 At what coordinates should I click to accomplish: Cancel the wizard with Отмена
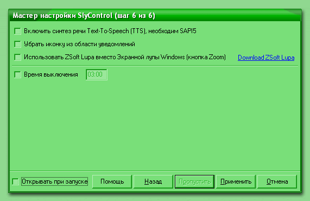click(x=277, y=181)
